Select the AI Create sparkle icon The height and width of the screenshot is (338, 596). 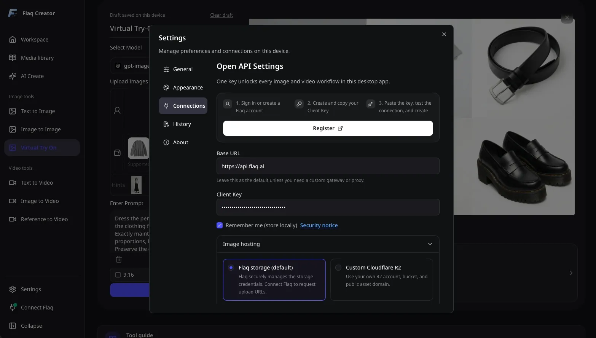click(13, 76)
